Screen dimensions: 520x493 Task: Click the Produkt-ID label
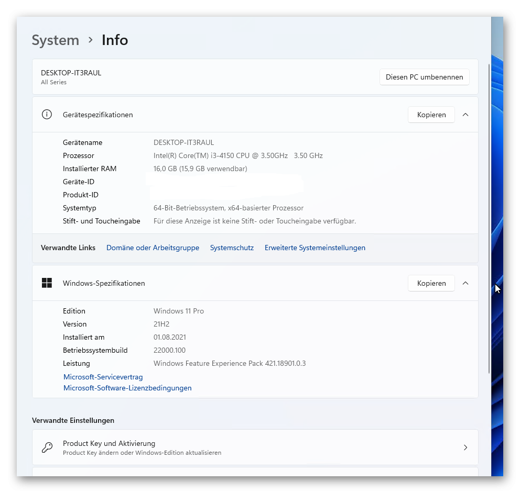81,195
